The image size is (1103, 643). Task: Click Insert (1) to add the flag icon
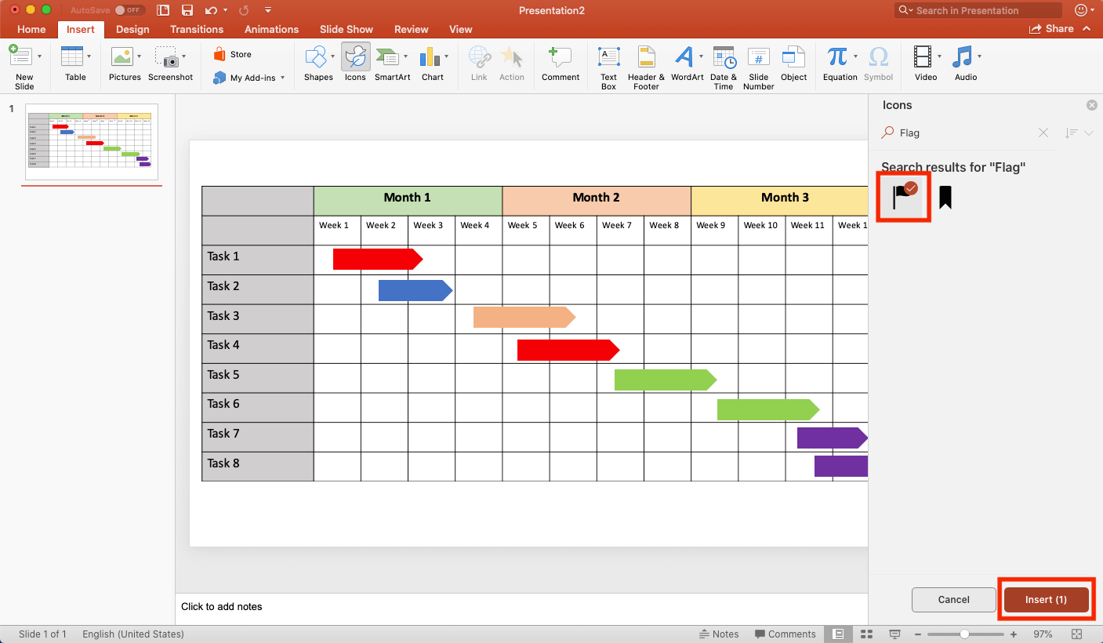[x=1046, y=599]
